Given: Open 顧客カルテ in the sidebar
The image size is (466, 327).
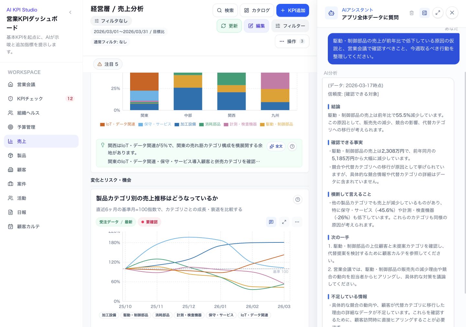Looking at the screenshot, I should tap(41, 227).
